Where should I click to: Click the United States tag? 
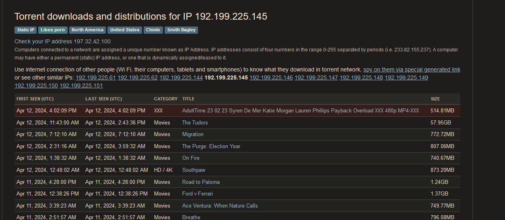[125, 30]
